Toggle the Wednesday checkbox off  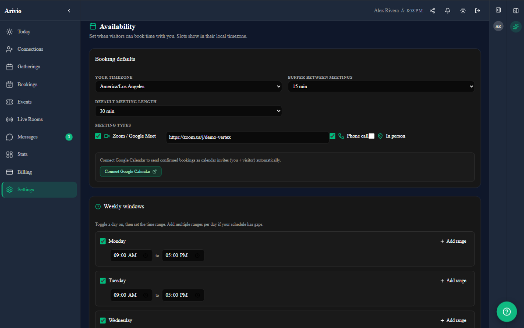point(103,320)
